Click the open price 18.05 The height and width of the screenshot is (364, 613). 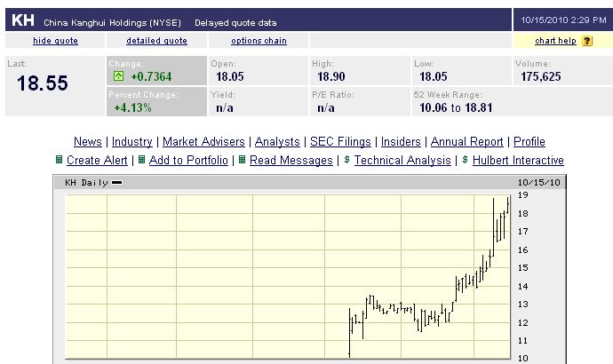point(230,76)
